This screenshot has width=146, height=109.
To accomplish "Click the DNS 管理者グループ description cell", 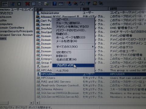I will pos(124,28).
